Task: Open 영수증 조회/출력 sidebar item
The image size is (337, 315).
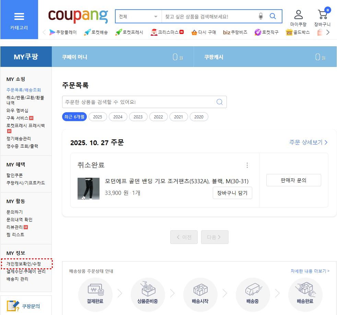Action: pyautogui.click(x=22, y=146)
